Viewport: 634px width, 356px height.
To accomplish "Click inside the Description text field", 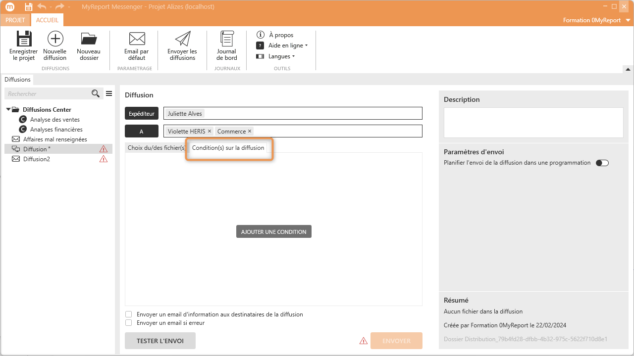I will pyautogui.click(x=533, y=122).
